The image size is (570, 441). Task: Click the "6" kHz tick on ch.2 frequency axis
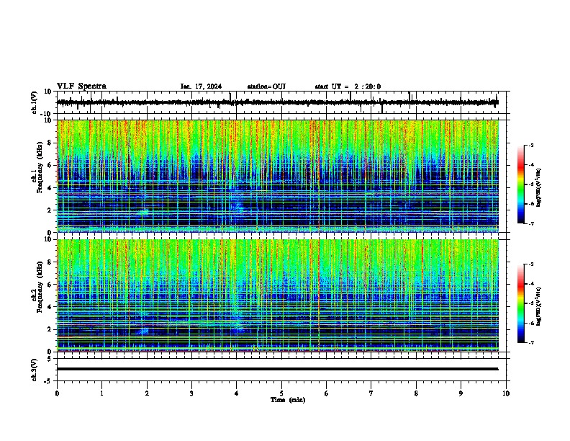(50, 285)
